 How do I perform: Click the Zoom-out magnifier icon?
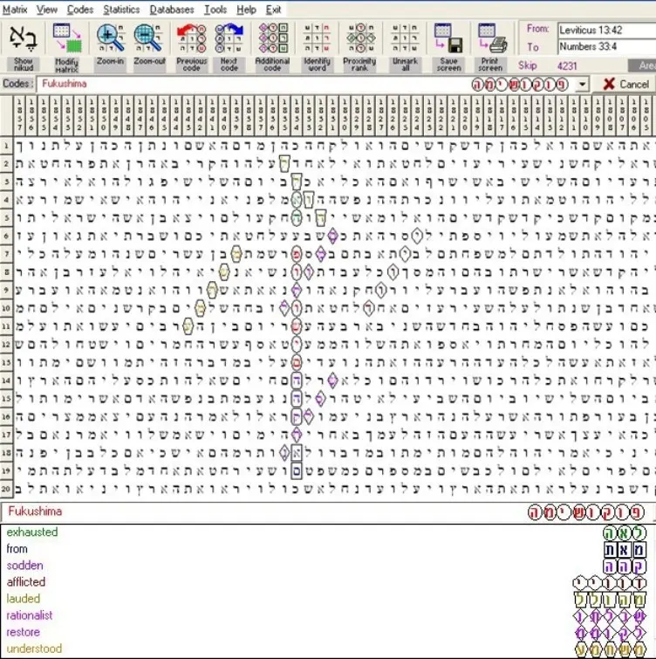[148, 38]
